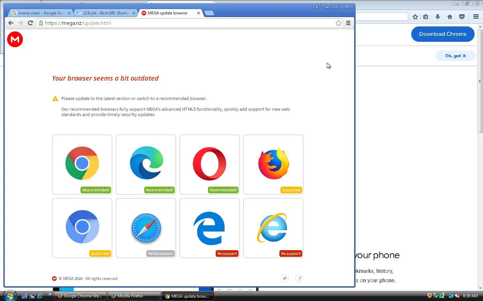Click the Firefox bookmark star icon
The height and width of the screenshot is (301, 483).
[415, 17]
